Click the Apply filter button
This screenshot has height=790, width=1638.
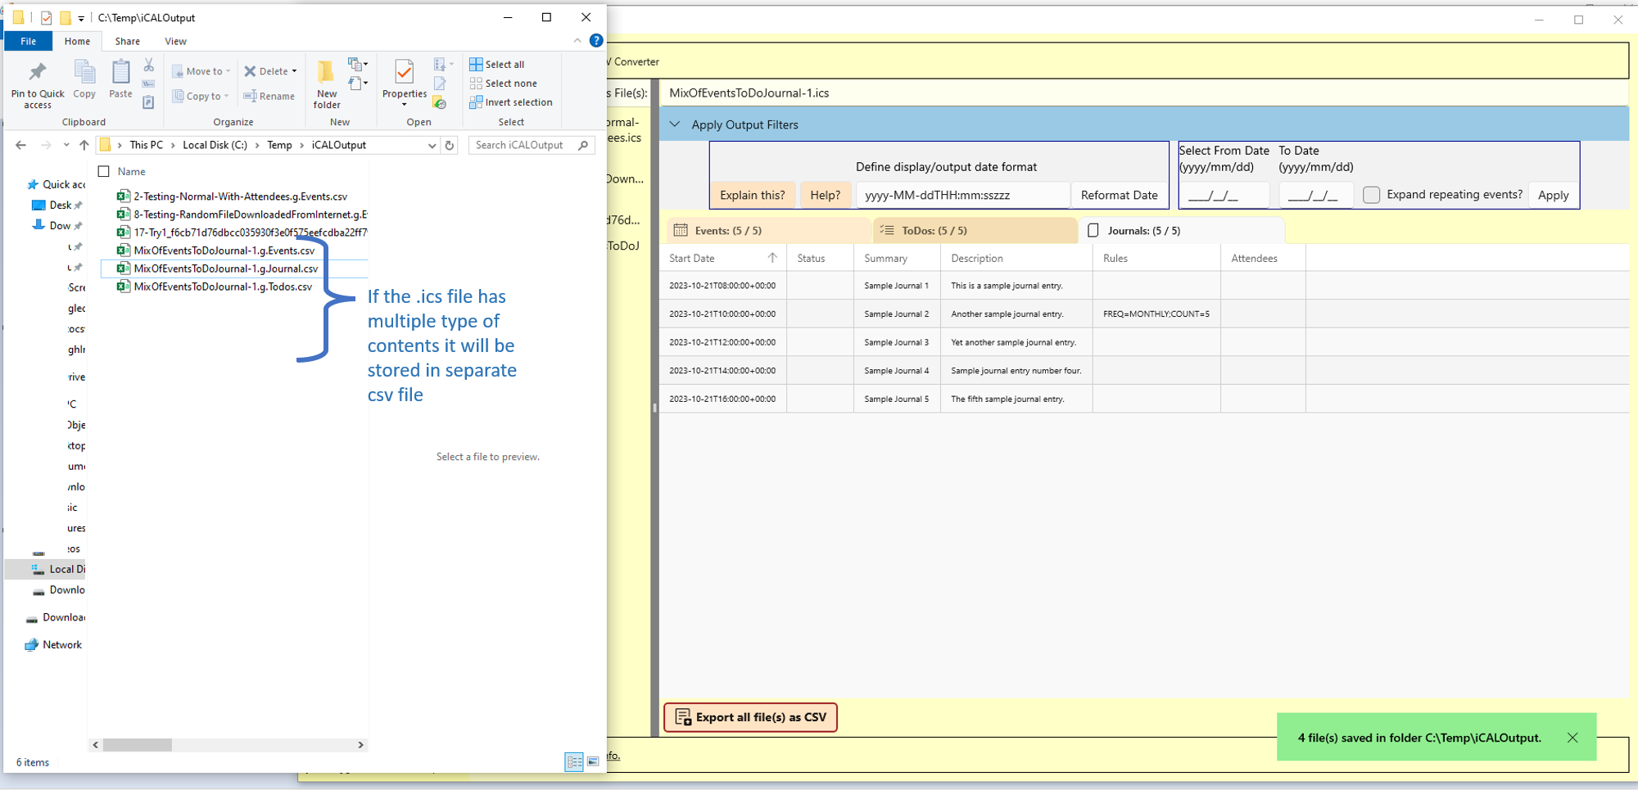click(x=1553, y=195)
